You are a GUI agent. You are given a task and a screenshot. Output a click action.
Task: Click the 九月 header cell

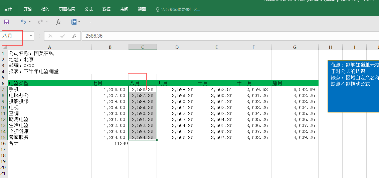pos(177,83)
